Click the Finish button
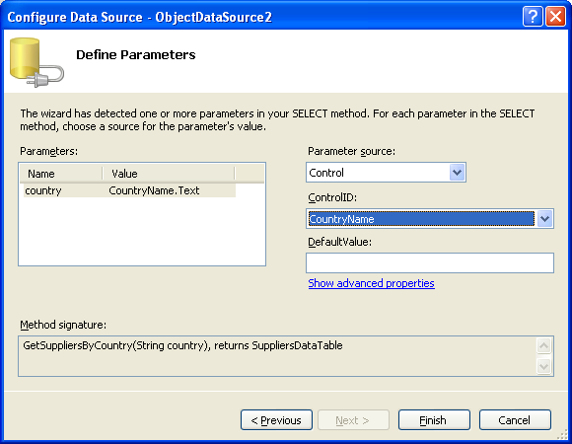This screenshot has width=572, height=444. (434, 420)
